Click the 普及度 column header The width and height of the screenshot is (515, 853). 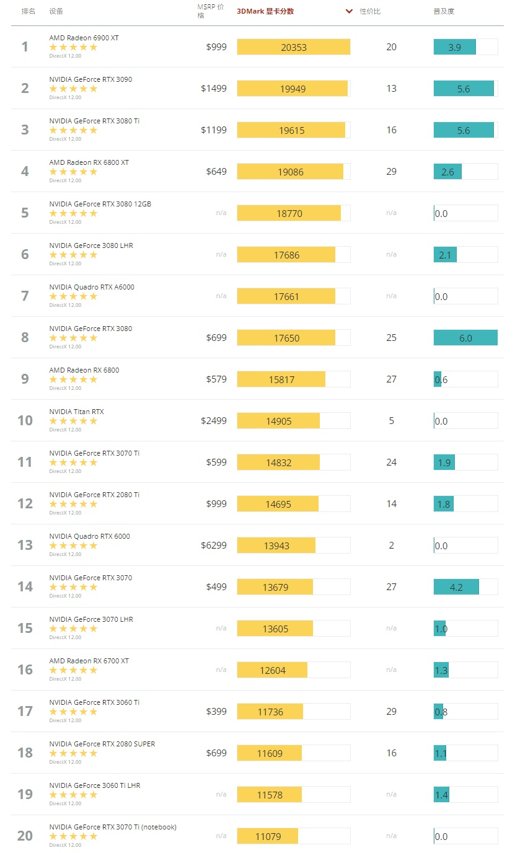tap(444, 11)
